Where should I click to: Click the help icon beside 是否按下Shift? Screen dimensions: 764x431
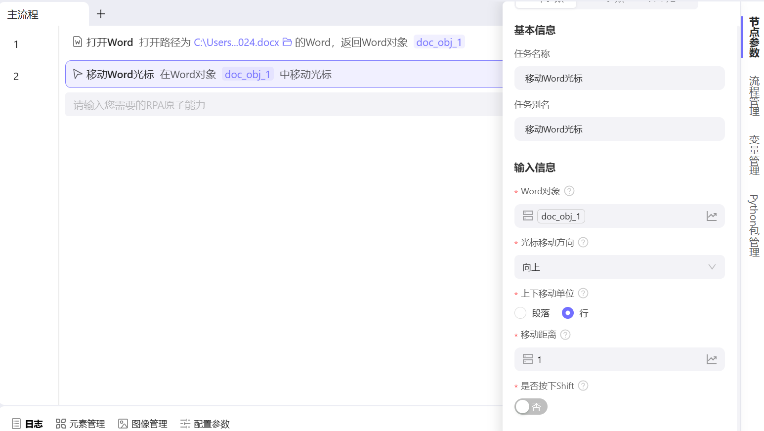tap(583, 386)
